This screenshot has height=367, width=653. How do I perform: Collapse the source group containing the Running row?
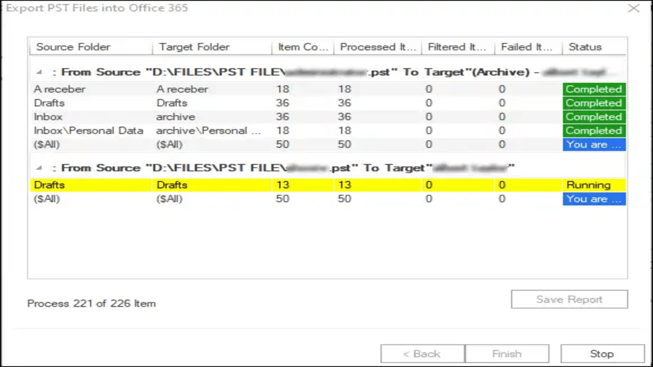pyautogui.click(x=39, y=168)
